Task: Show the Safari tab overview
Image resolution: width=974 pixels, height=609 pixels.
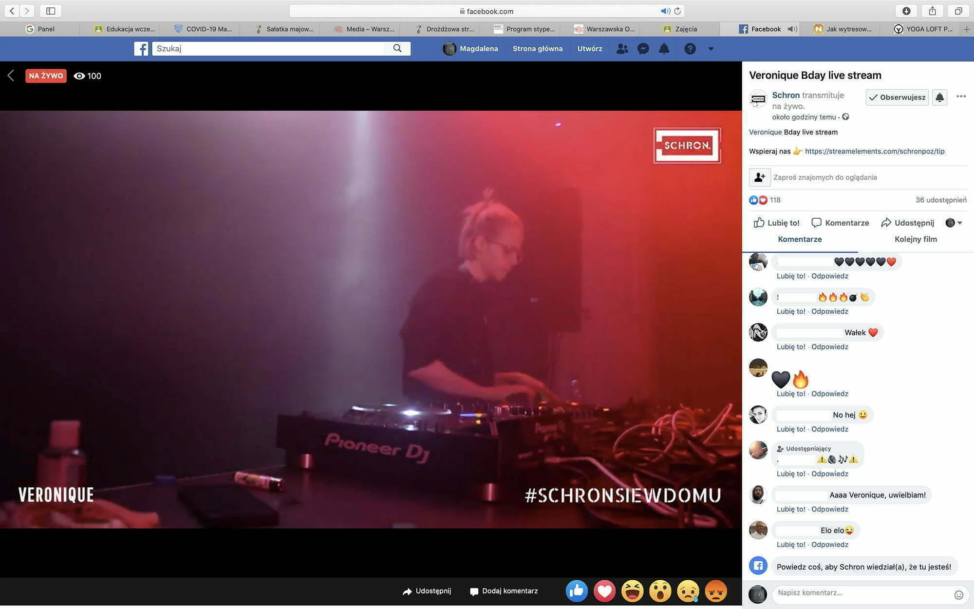Action: coord(958,11)
